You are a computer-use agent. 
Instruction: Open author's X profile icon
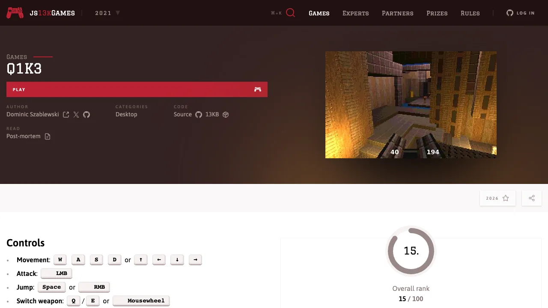(76, 115)
